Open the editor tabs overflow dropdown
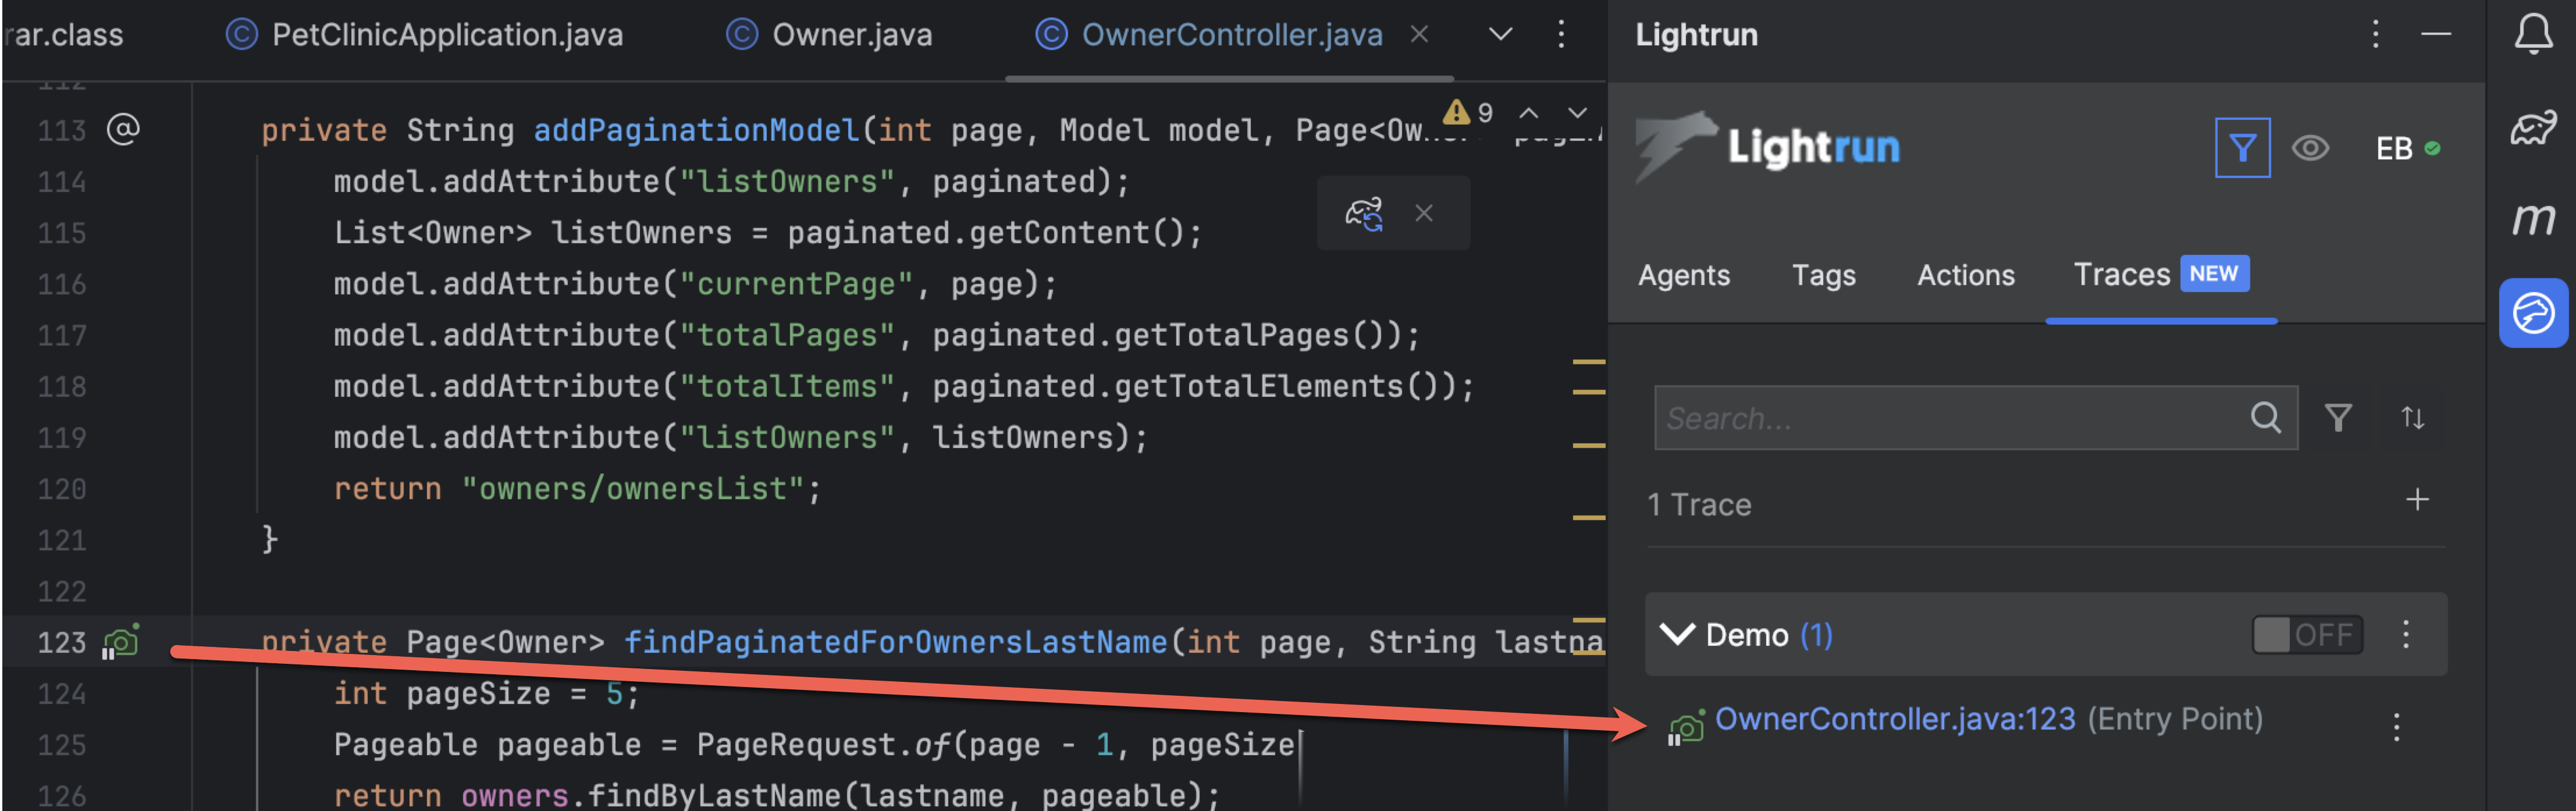 pos(1500,35)
